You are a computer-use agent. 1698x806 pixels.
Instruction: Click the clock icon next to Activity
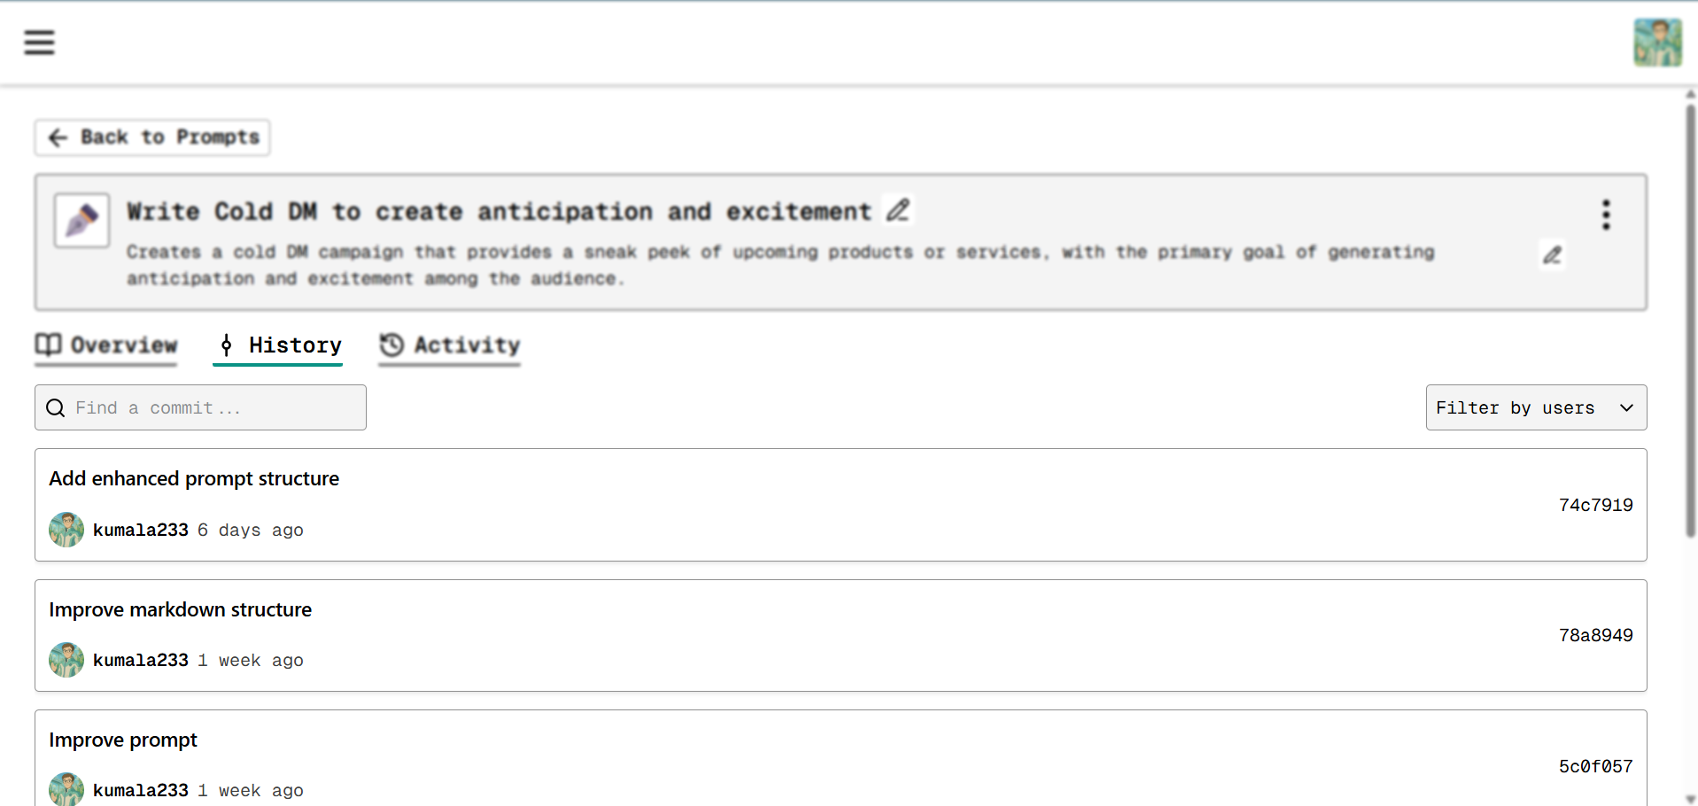point(390,345)
